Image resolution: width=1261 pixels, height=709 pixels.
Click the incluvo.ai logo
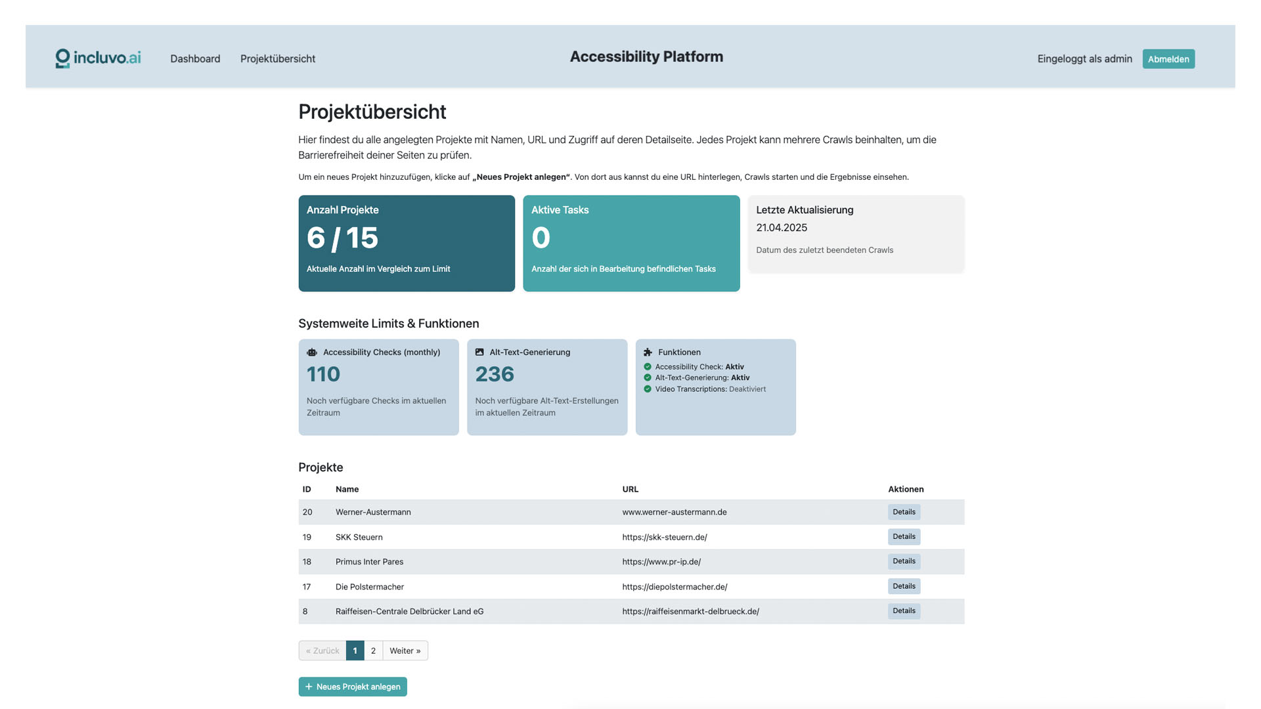point(97,58)
